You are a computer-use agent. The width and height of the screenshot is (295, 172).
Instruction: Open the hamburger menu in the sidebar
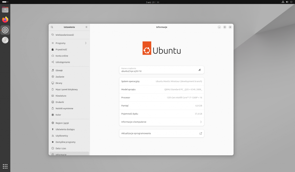coord(86,27)
